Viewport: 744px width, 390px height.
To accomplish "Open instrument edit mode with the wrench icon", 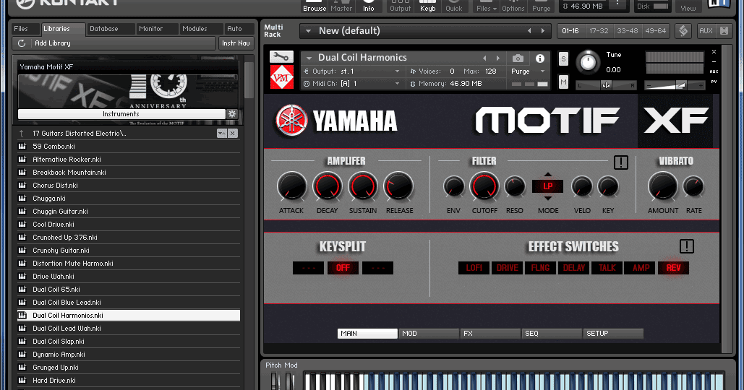I will click(x=281, y=57).
